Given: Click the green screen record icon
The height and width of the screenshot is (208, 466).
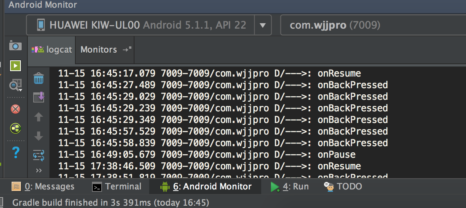Looking at the screenshot, I should tap(15, 66).
